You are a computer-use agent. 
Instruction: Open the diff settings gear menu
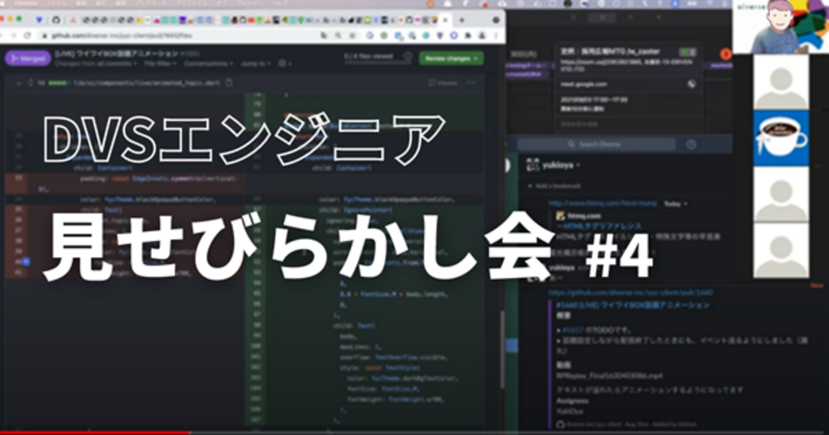tap(285, 64)
